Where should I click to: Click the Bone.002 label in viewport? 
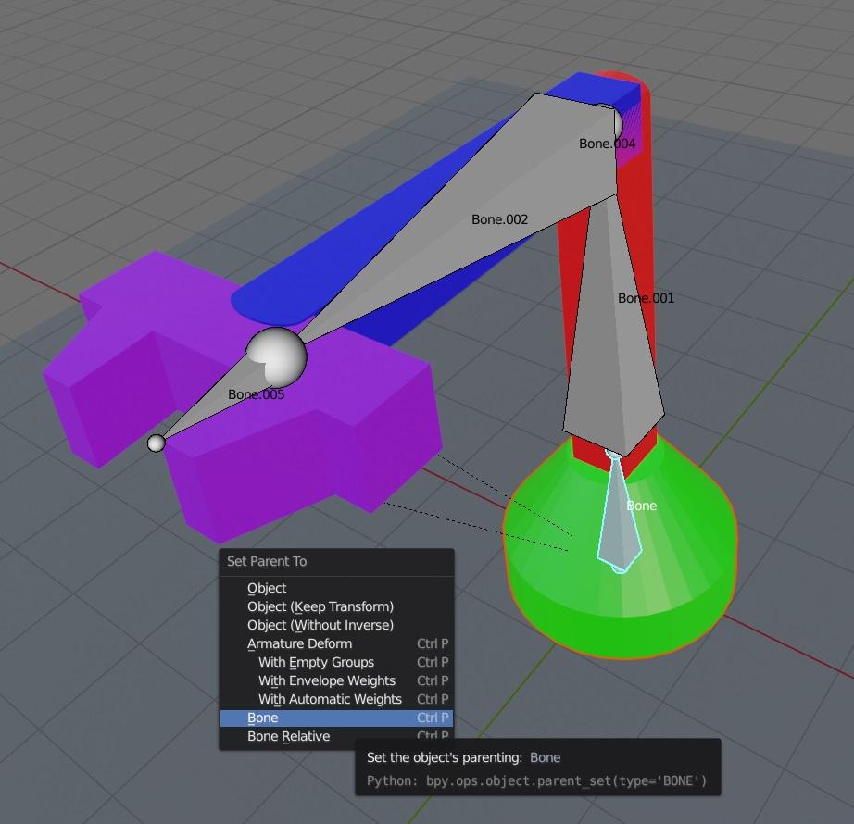(x=499, y=219)
